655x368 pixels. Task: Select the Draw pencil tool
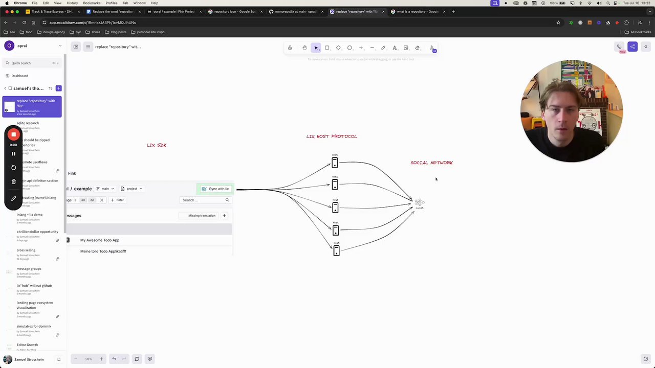coord(383,48)
